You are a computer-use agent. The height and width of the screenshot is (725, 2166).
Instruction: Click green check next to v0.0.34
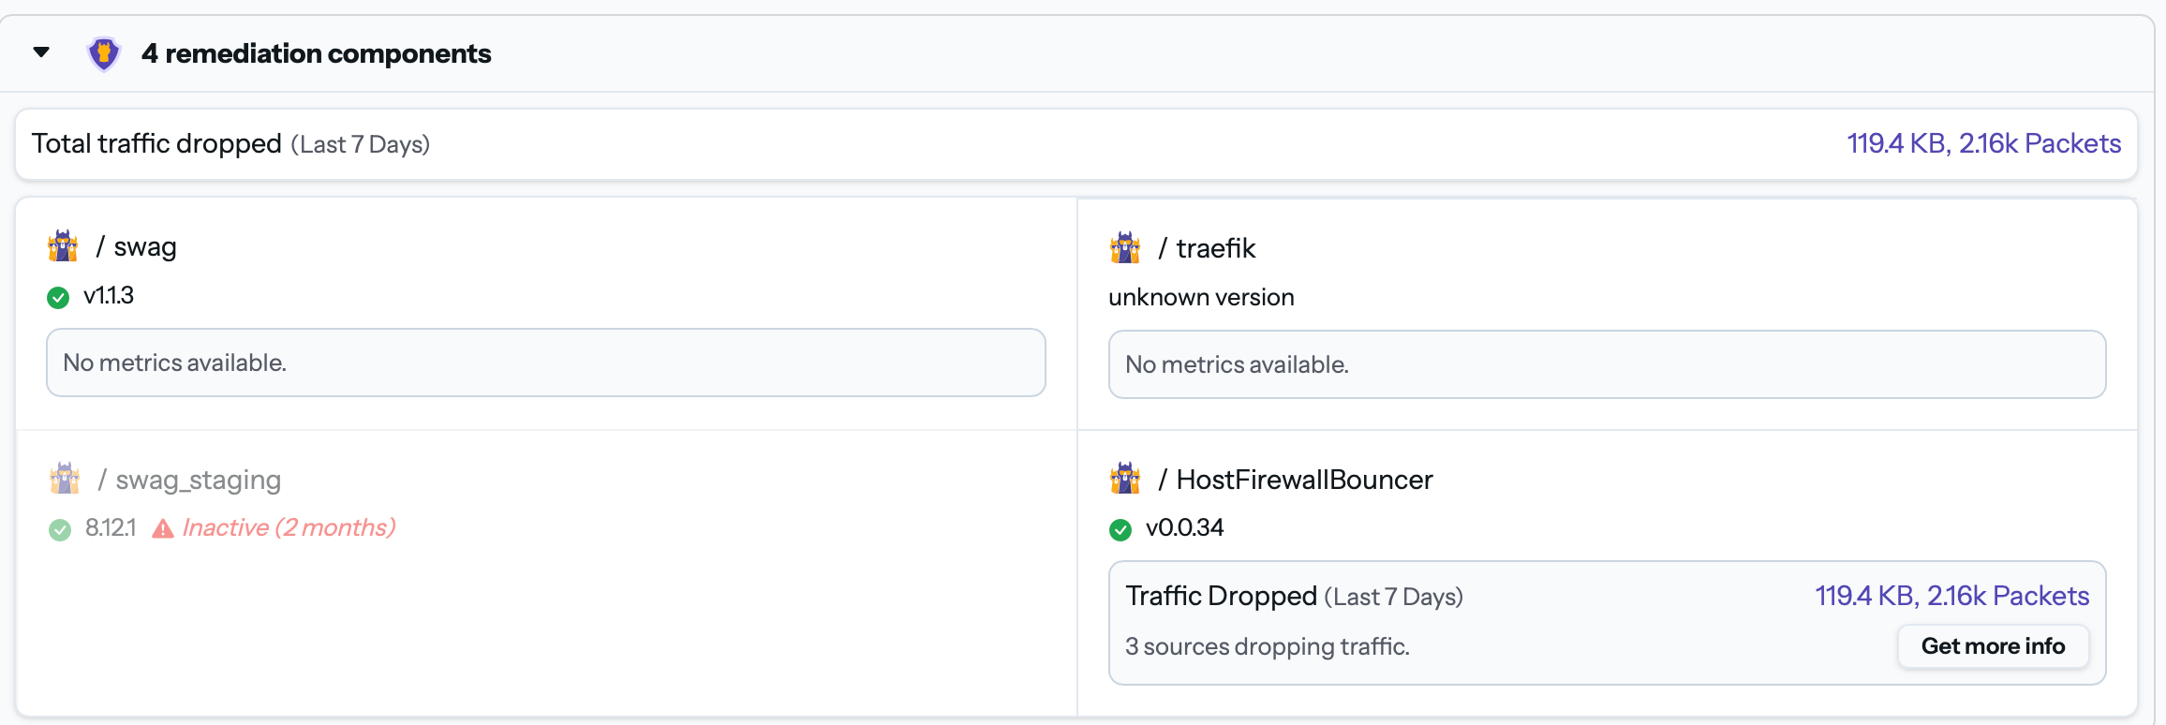[1120, 529]
